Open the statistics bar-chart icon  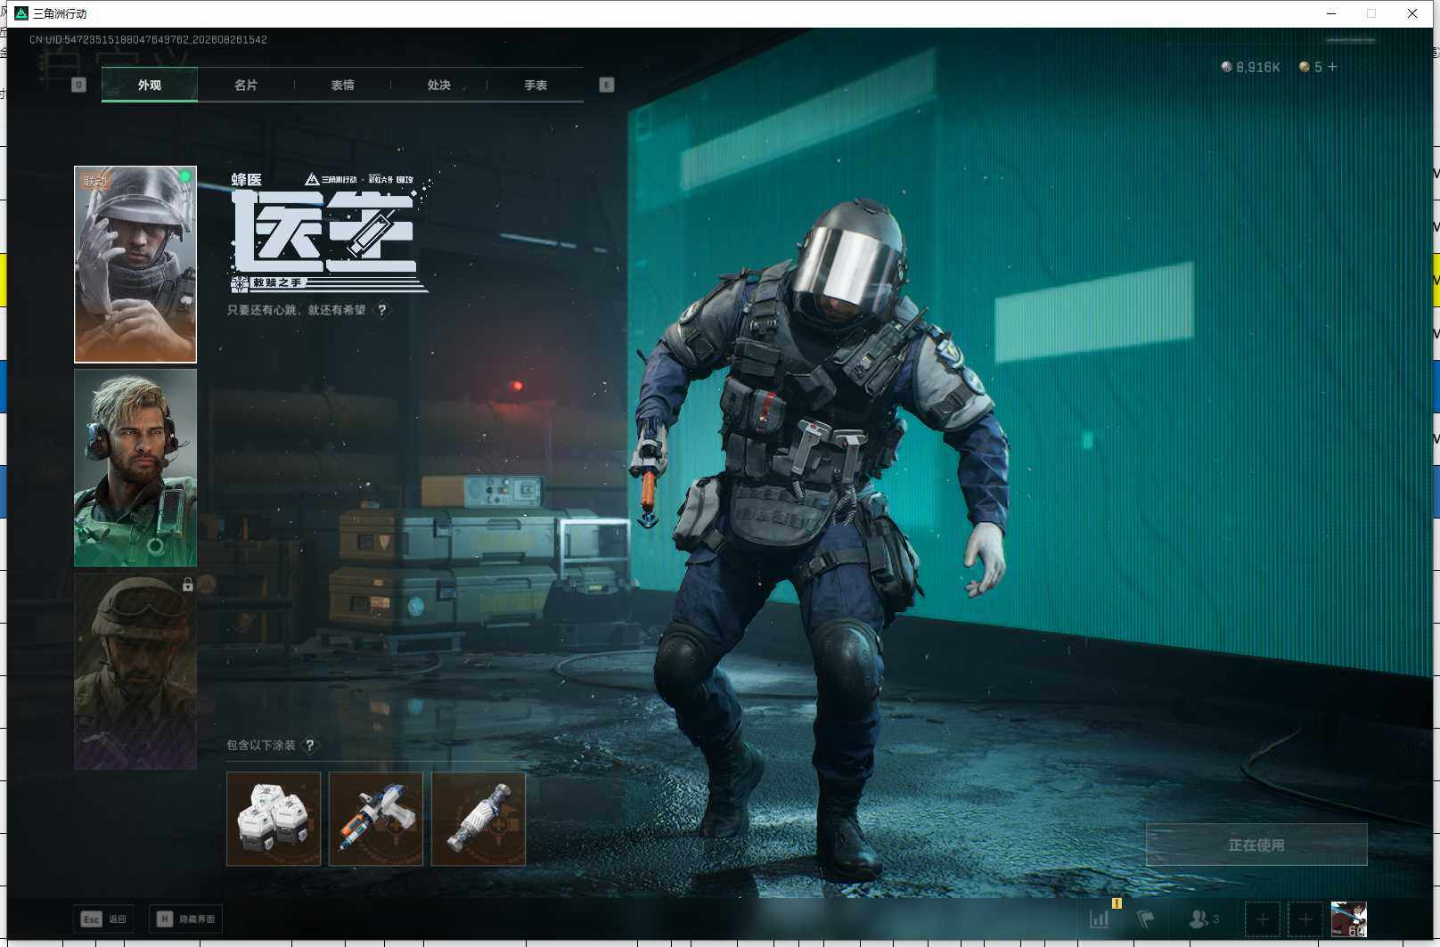pos(1100,918)
